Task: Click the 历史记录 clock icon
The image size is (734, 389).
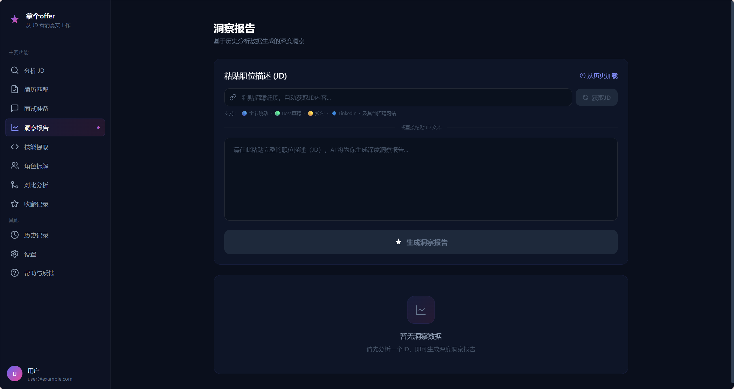Action: [x=15, y=235]
